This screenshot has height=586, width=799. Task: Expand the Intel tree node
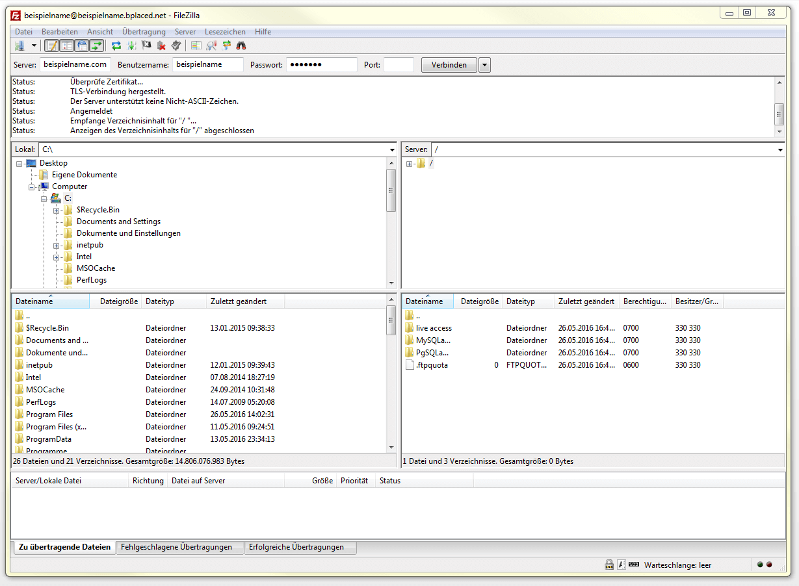(57, 257)
